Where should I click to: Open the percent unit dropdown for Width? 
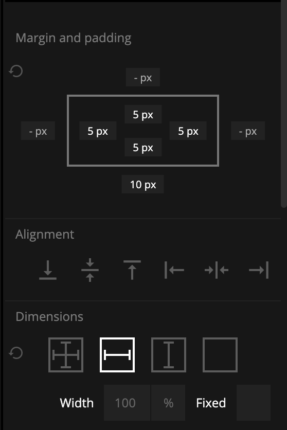(168, 403)
